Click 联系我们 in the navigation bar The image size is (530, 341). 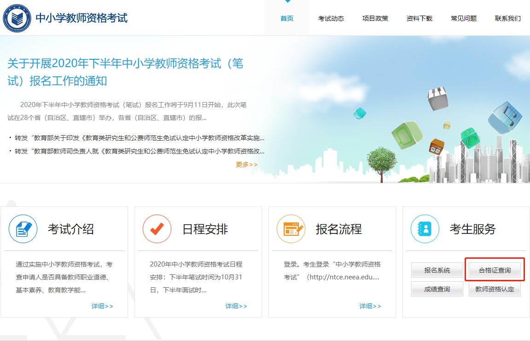[x=507, y=18]
